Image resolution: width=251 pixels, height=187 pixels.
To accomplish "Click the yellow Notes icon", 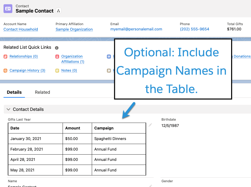I will (57, 71).
